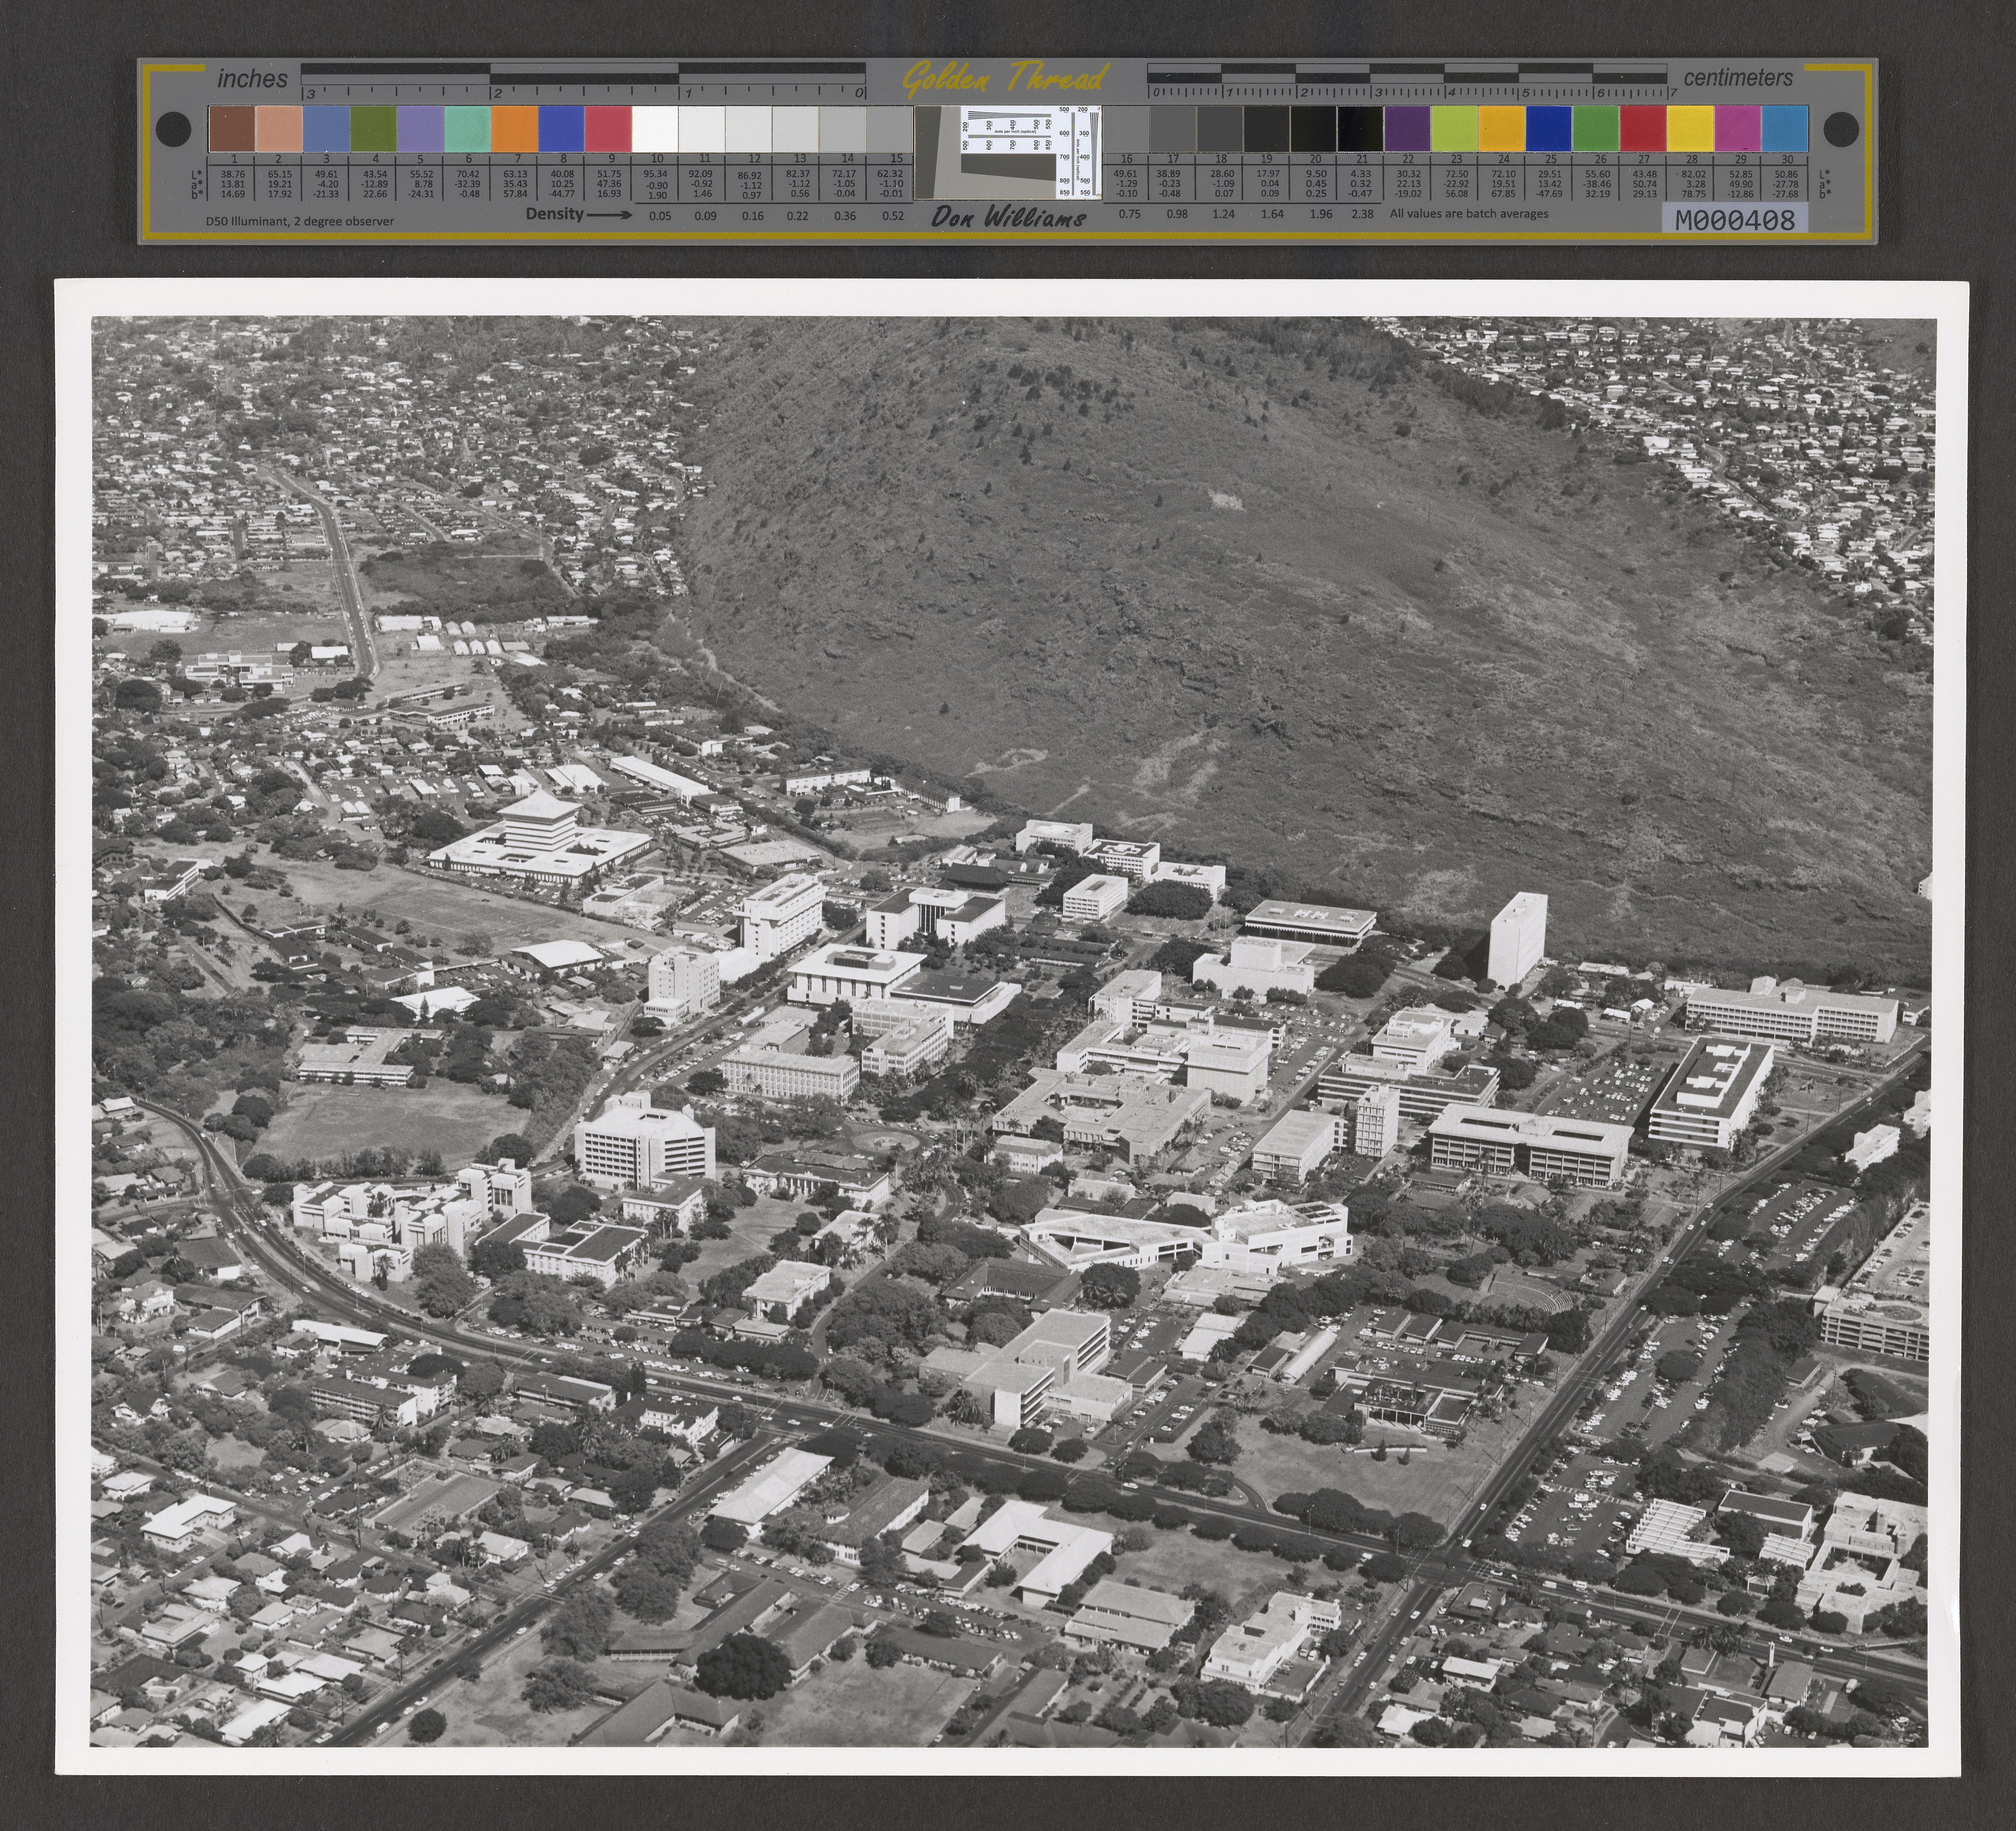Image resolution: width=2016 pixels, height=1831 pixels.
Task: Click the black registration hole at ruler's left
Action: [174, 129]
